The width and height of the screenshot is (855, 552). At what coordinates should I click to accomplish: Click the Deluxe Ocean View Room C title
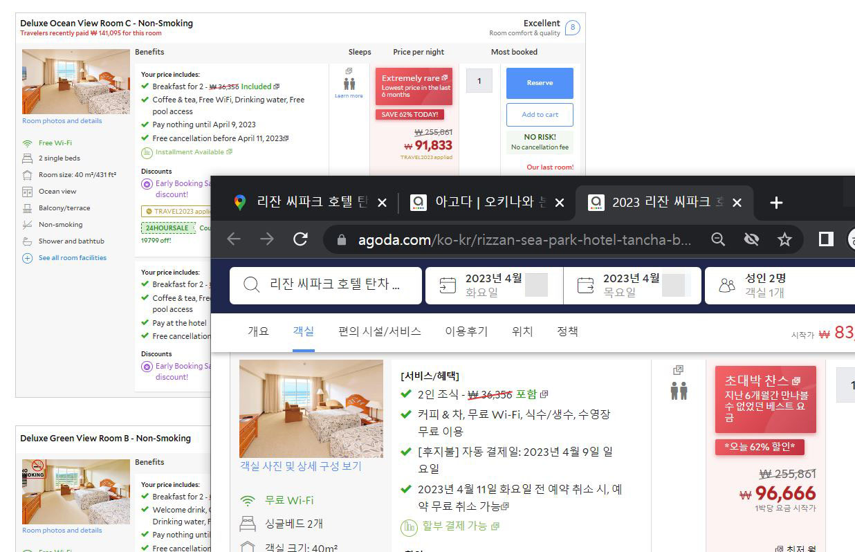[x=107, y=23]
